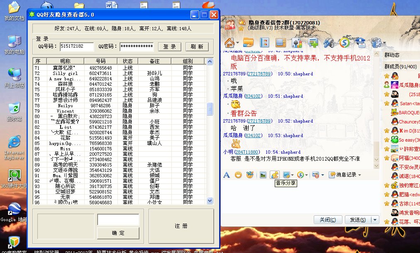Open the emoticon smiley face icon

tap(238, 175)
